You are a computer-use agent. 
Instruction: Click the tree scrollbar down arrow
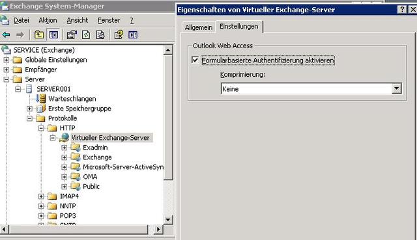pyautogui.click(x=168, y=220)
